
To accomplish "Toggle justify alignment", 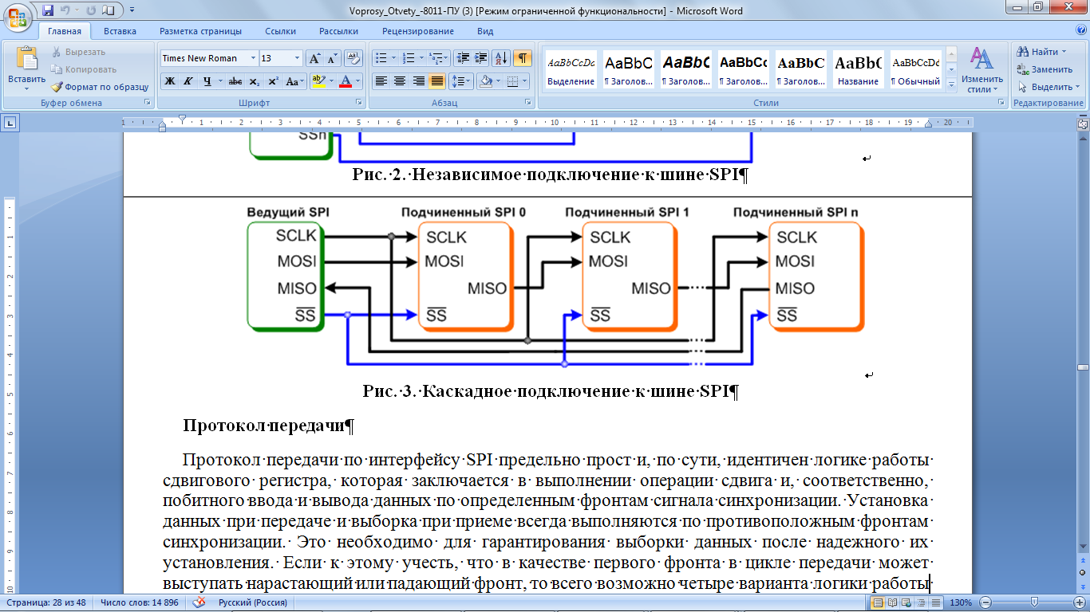I will click(x=436, y=80).
